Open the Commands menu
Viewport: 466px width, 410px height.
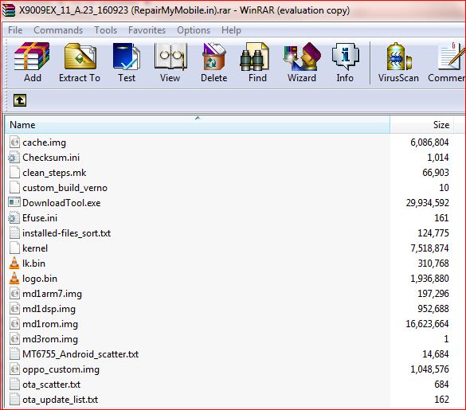coord(58,30)
